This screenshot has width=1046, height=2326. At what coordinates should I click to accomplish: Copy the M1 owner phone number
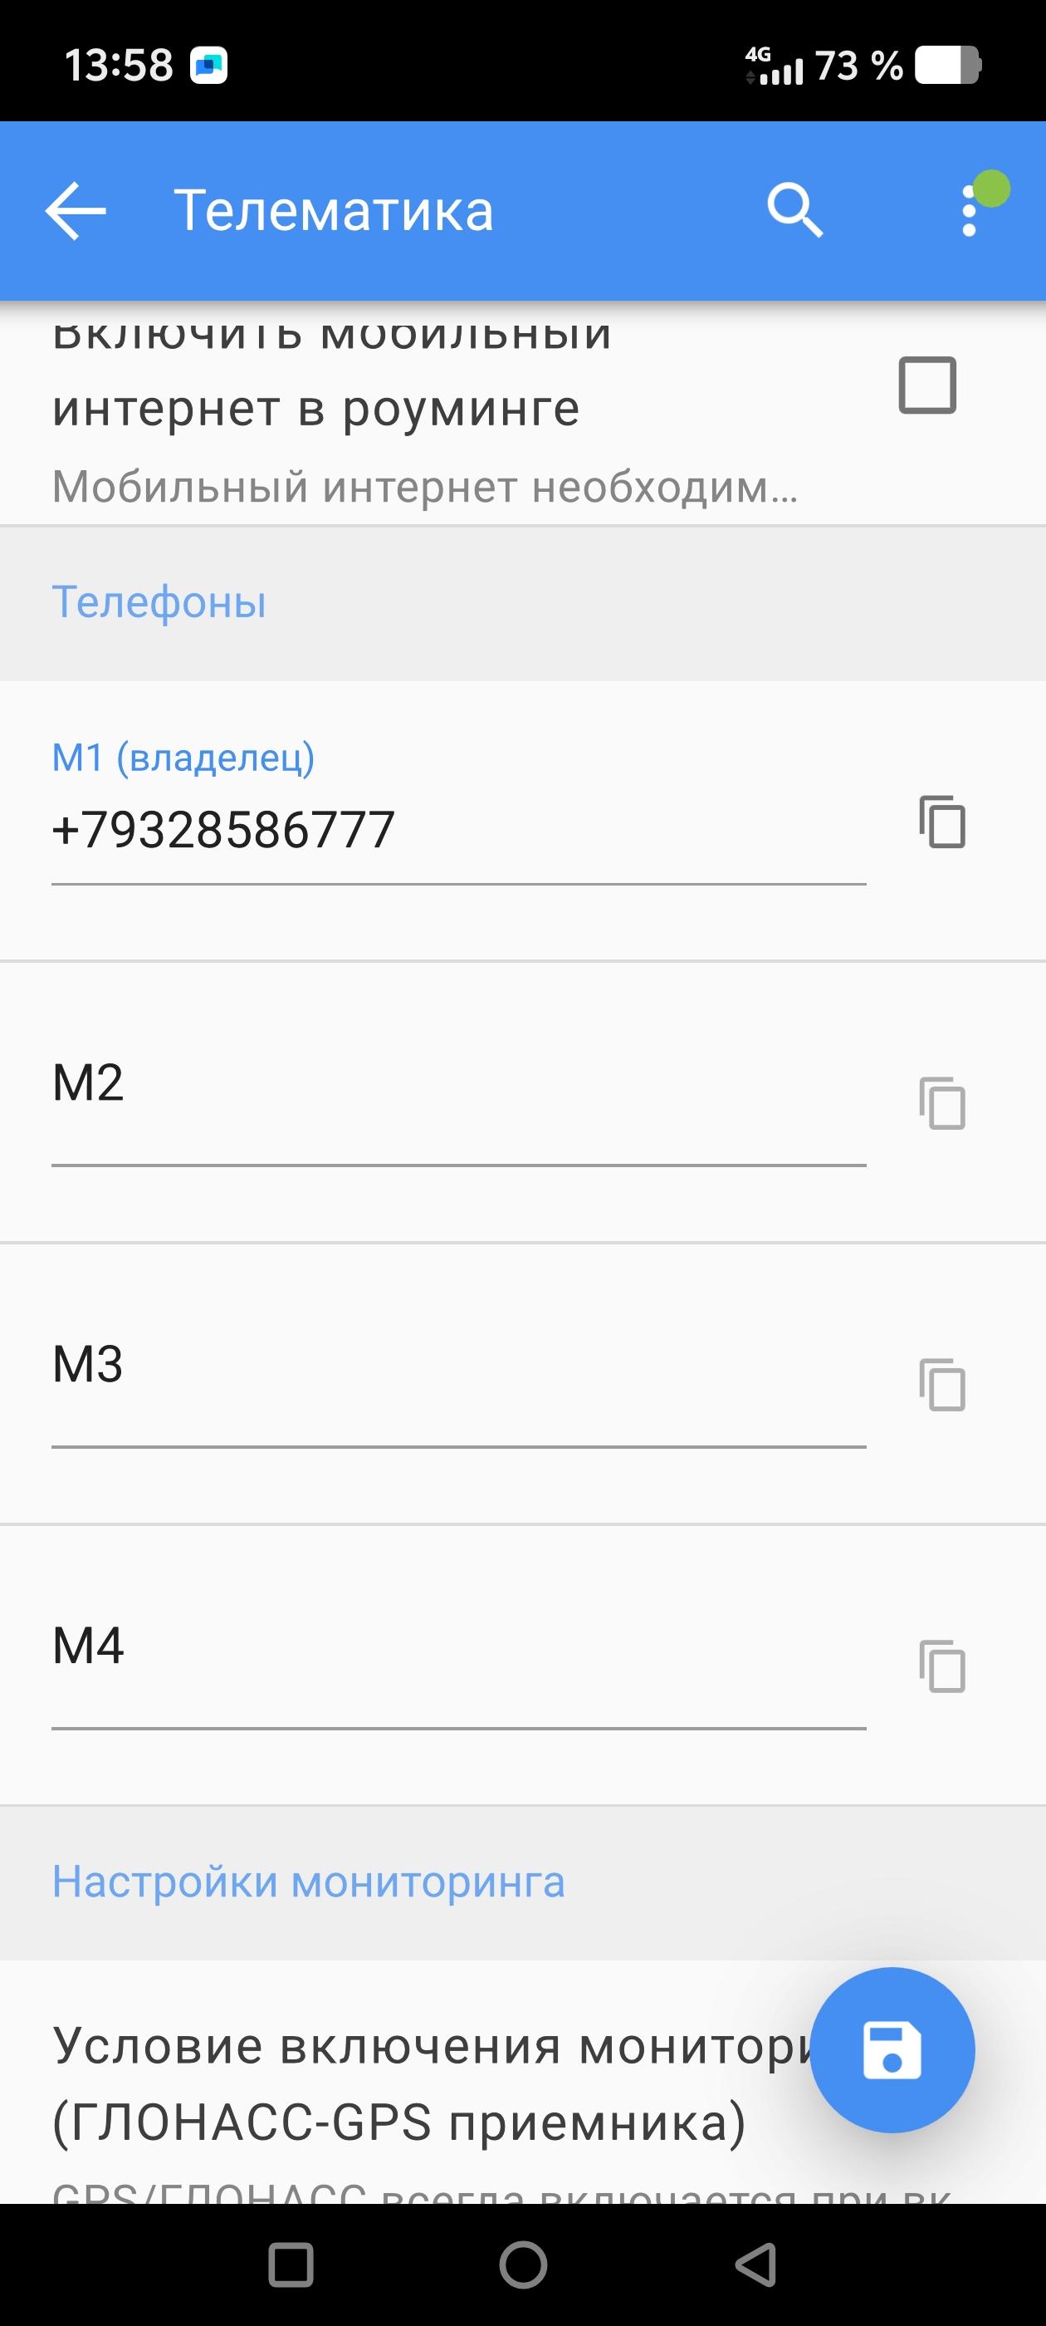(942, 822)
